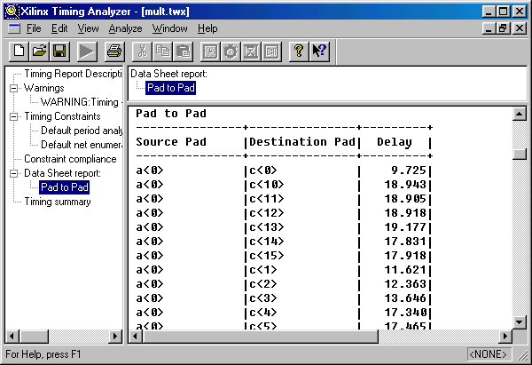Maximize the Xilinx Timing Analyzer window

pos(503,12)
